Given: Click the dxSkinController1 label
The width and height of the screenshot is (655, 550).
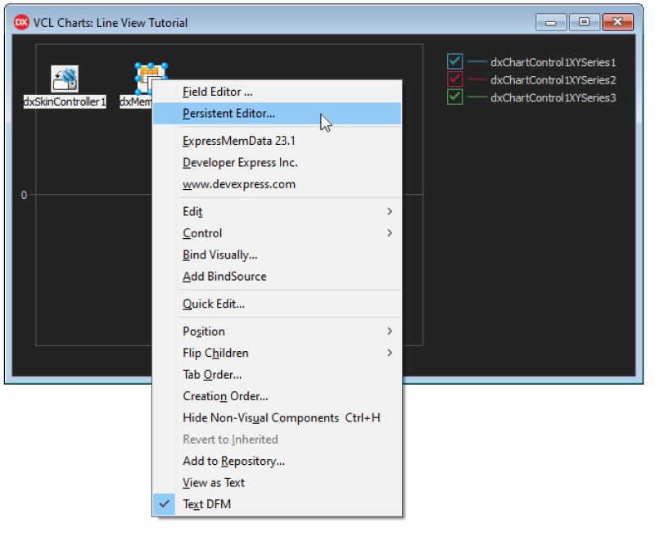Looking at the screenshot, I should (x=65, y=101).
